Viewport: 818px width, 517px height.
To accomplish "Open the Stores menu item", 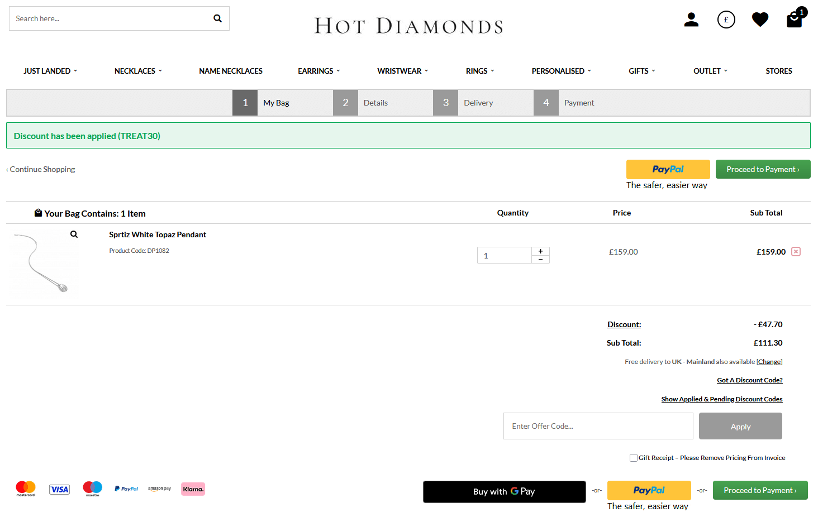I will click(778, 71).
